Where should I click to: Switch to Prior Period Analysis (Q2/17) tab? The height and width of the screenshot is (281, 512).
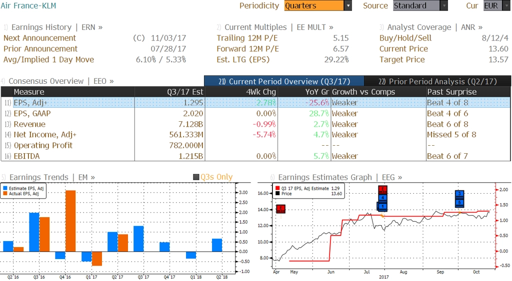[x=437, y=81]
